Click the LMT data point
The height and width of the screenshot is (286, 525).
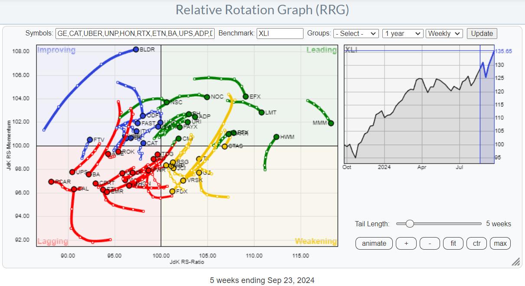[x=261, y=112]
